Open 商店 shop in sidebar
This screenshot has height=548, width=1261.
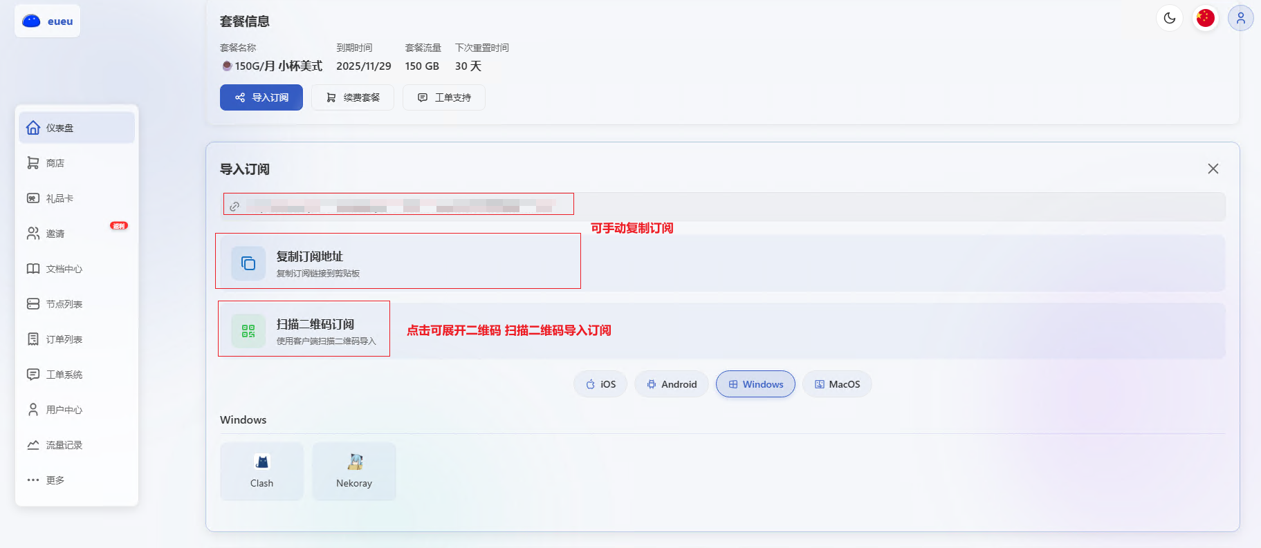click(x=55, y=163)
